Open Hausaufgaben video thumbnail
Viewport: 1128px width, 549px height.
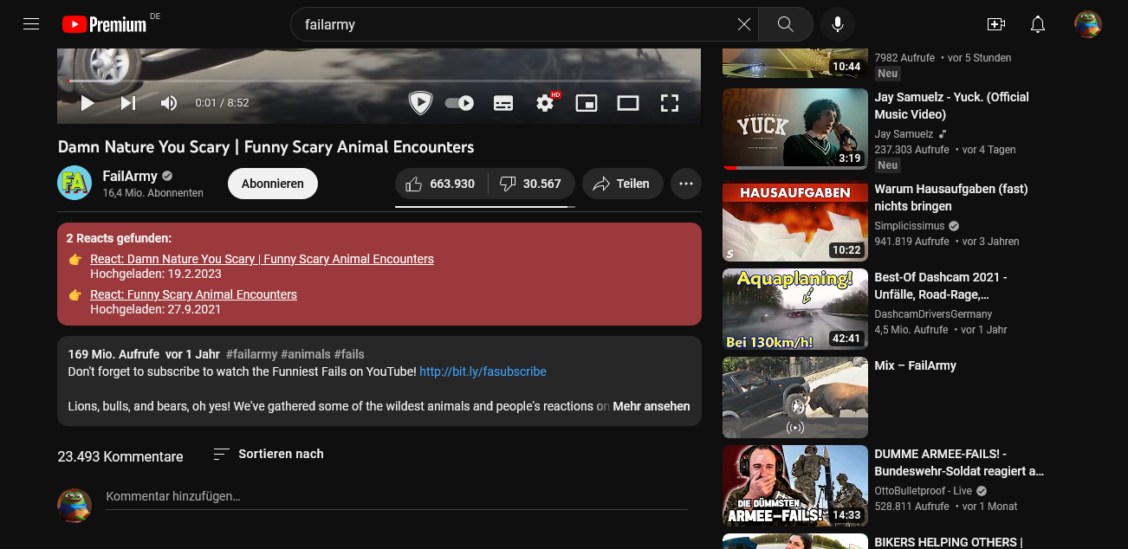pos(795,221)
